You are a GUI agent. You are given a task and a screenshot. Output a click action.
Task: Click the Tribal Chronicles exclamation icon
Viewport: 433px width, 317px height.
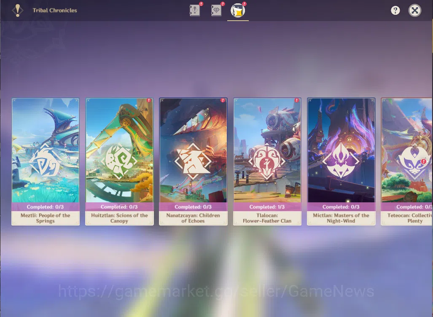pyautogui.click(x=18, y=11)
